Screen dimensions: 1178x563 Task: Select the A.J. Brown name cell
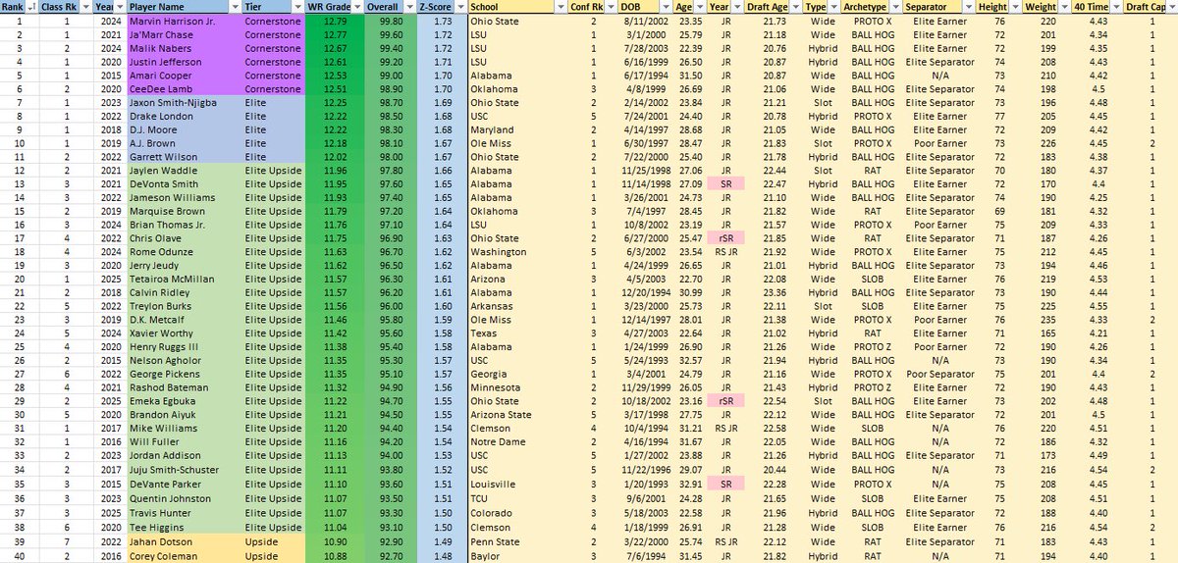(184, 143)
